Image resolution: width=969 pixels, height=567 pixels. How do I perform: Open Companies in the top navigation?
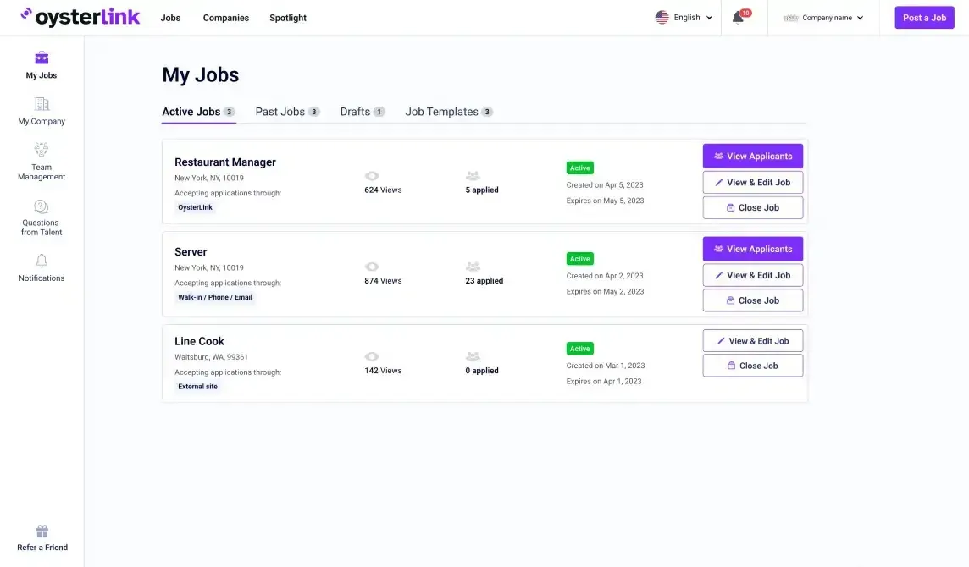(x=226, y=18)
